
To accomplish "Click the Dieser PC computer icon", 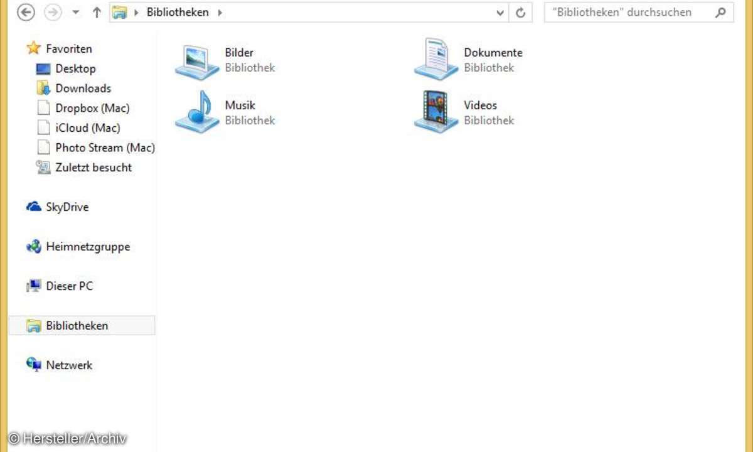I will 34,286.
